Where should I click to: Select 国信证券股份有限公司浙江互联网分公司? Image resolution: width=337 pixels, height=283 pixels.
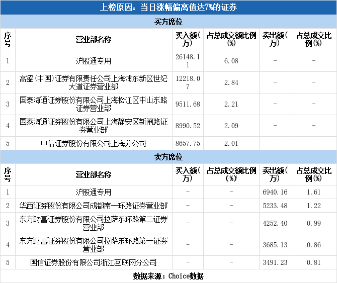(x=94, y=262)
